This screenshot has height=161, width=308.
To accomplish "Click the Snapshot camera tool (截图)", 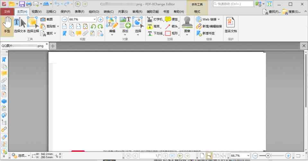I will (x=47, y=19).
